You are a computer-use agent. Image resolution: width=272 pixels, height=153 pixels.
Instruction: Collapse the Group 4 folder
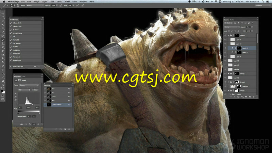pyautogui.click(x=228, y=35)
